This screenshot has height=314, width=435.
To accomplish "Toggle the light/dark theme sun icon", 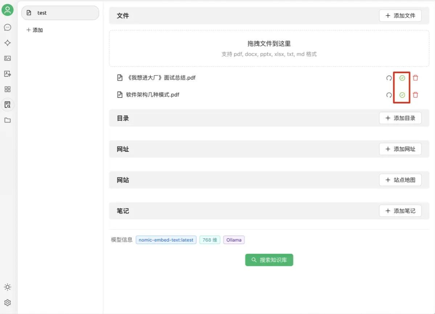I will tap(7, 287).
